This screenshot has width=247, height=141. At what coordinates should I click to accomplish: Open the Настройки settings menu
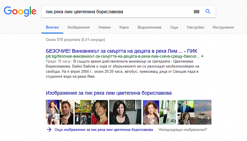(x=195, y=27)
